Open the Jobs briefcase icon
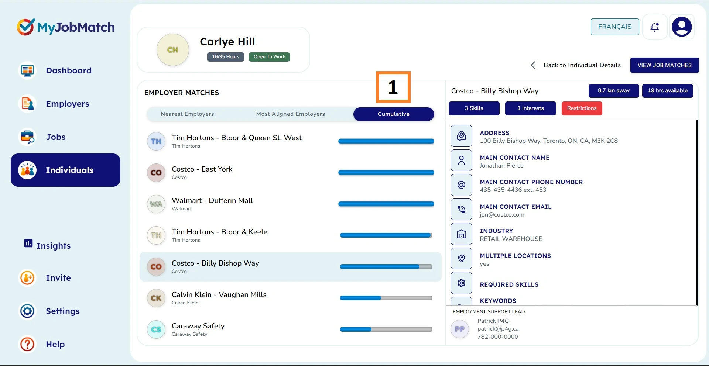 27,137
